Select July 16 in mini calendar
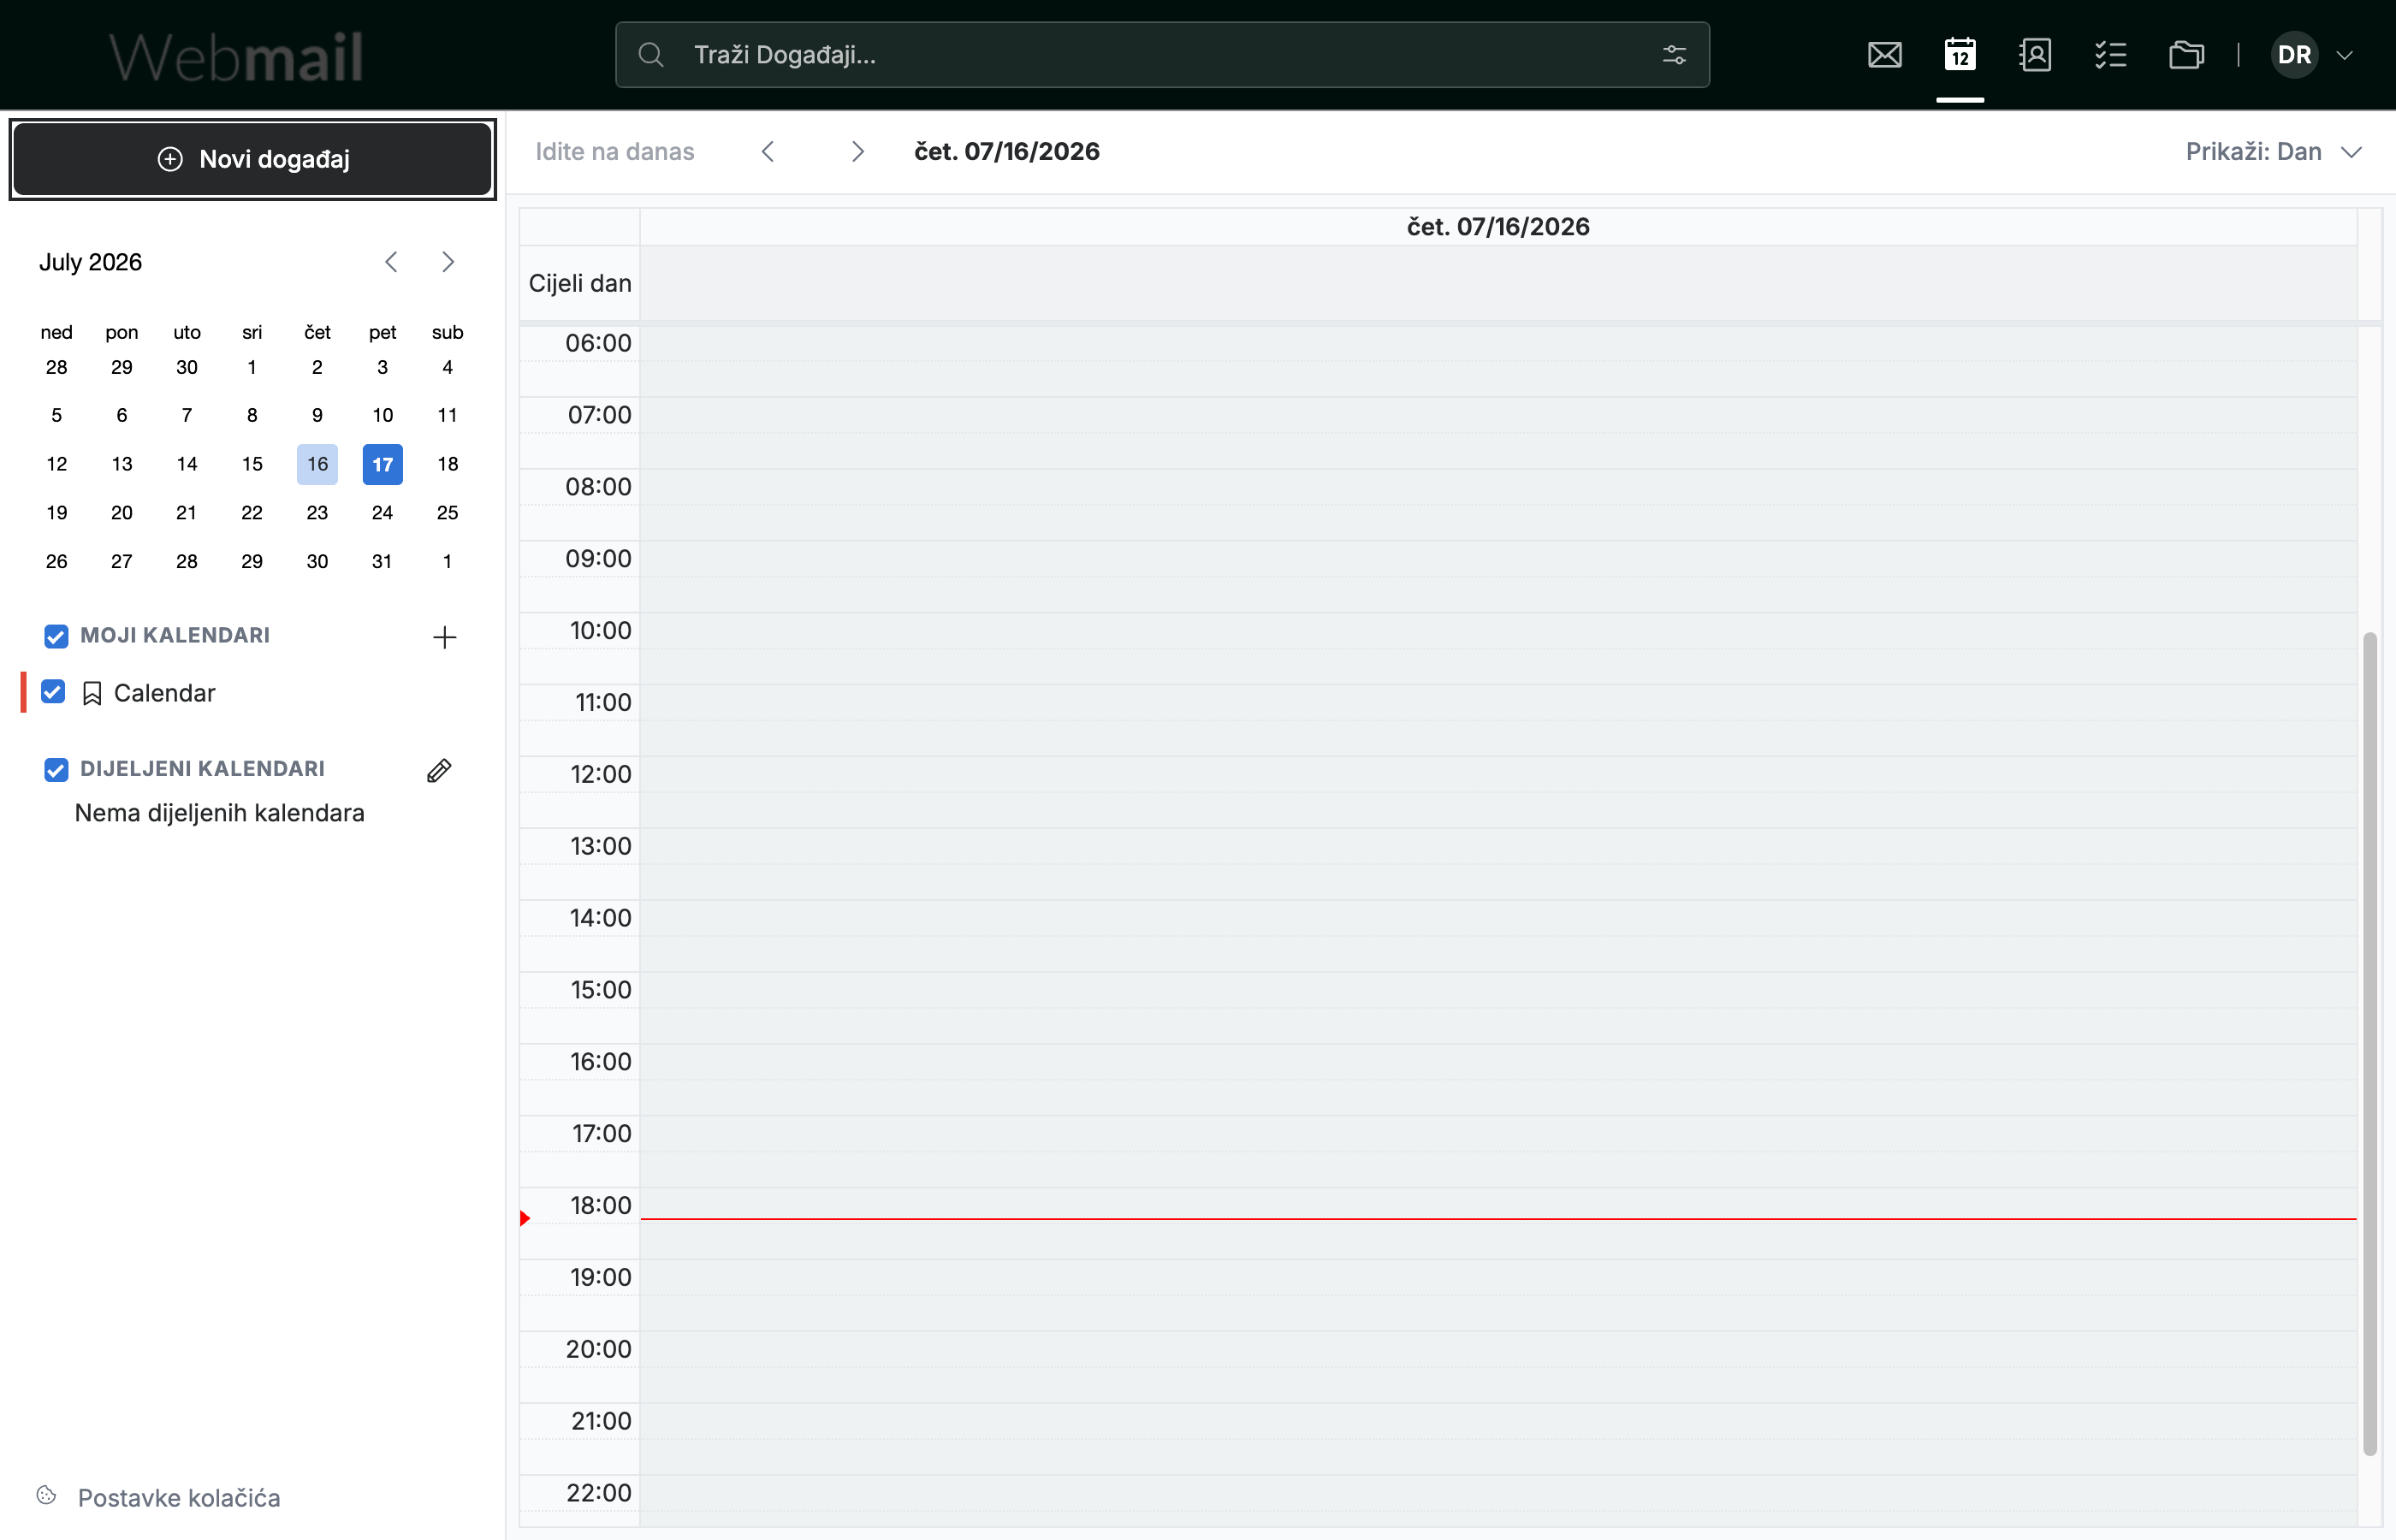This screenshot has height=1540, width=2396. (317, 464)
